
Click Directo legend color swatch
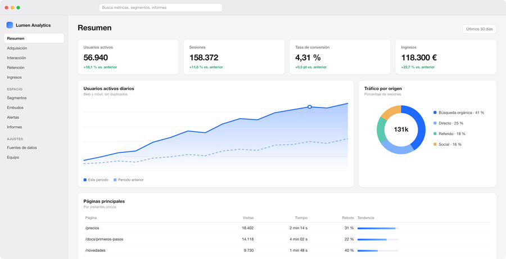point(435,123)
